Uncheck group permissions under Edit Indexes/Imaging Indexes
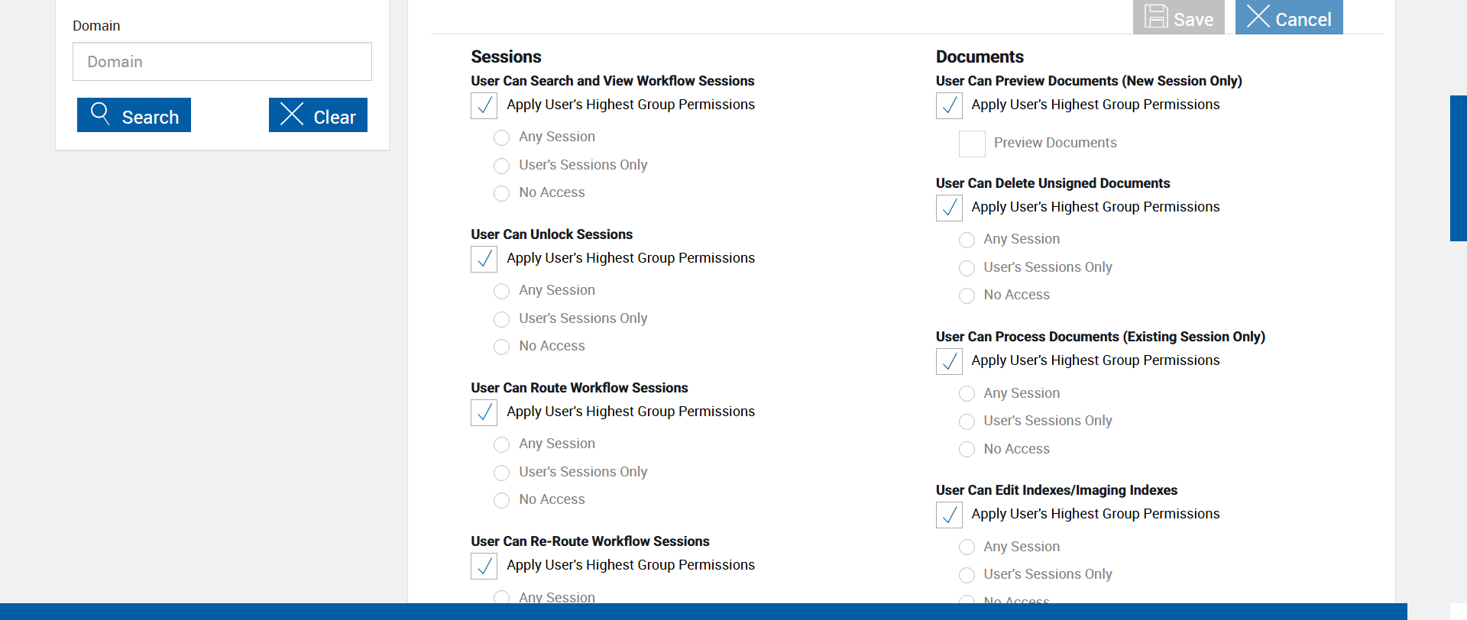The height and width of the screenshot is (620, 1467). tap(949, 515)
